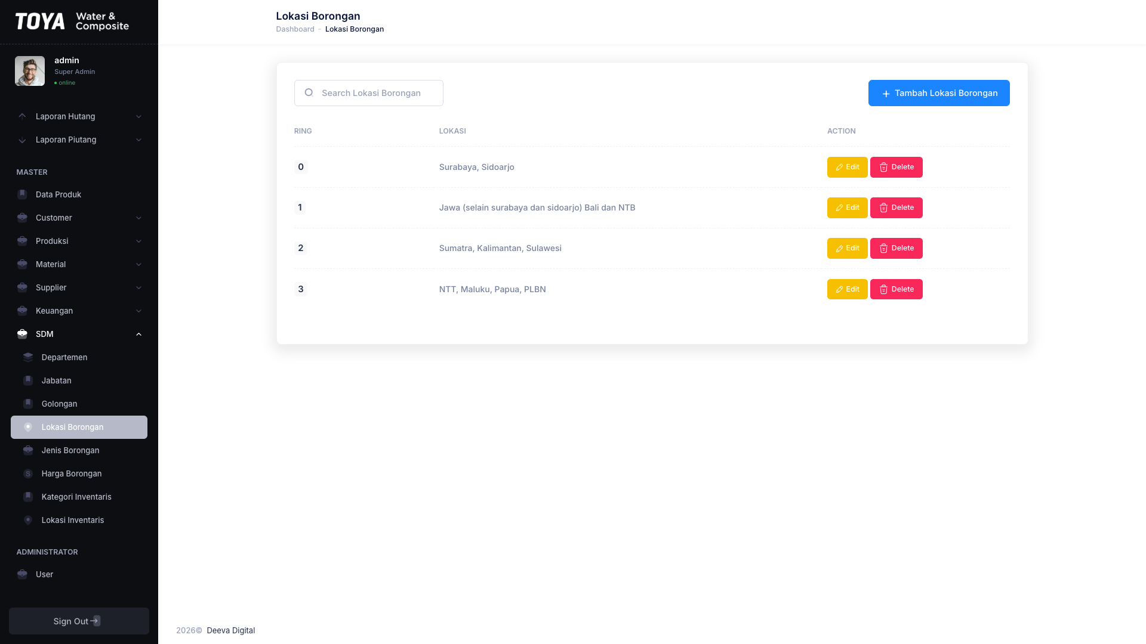This screenshot has height=644, width=1146.
Task: Click ring number 3 badge
Action: pos(300,289)
